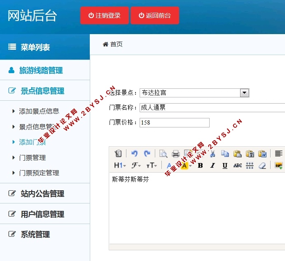Choose text color A button

(169, 165)
